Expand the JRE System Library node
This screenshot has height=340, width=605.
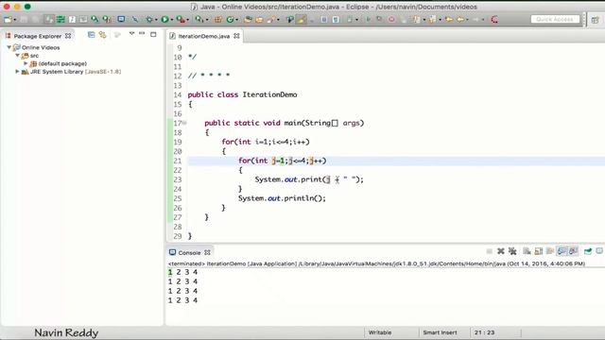(x=17, y=72)
